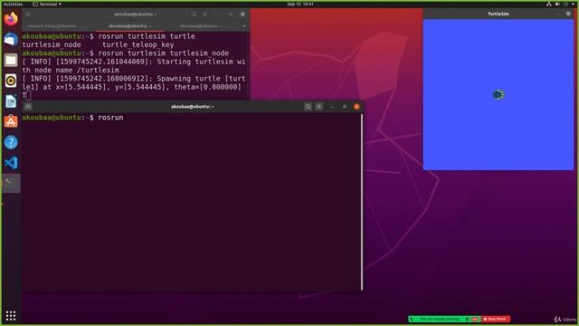Select the Terminal icon in dock
The height and width of the screenshot is (326, 579).
11,183
